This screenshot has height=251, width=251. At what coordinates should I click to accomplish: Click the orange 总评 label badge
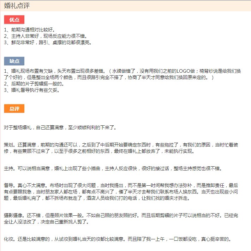tap(14, 108)
